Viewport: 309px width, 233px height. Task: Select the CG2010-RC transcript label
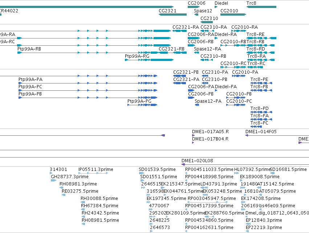click(x=233, y=64)
